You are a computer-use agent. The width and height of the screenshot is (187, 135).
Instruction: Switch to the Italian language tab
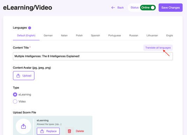point(64,36)
